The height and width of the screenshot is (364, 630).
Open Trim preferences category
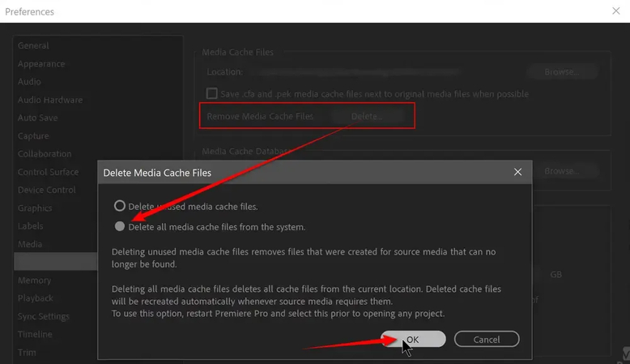pos(27,353)
